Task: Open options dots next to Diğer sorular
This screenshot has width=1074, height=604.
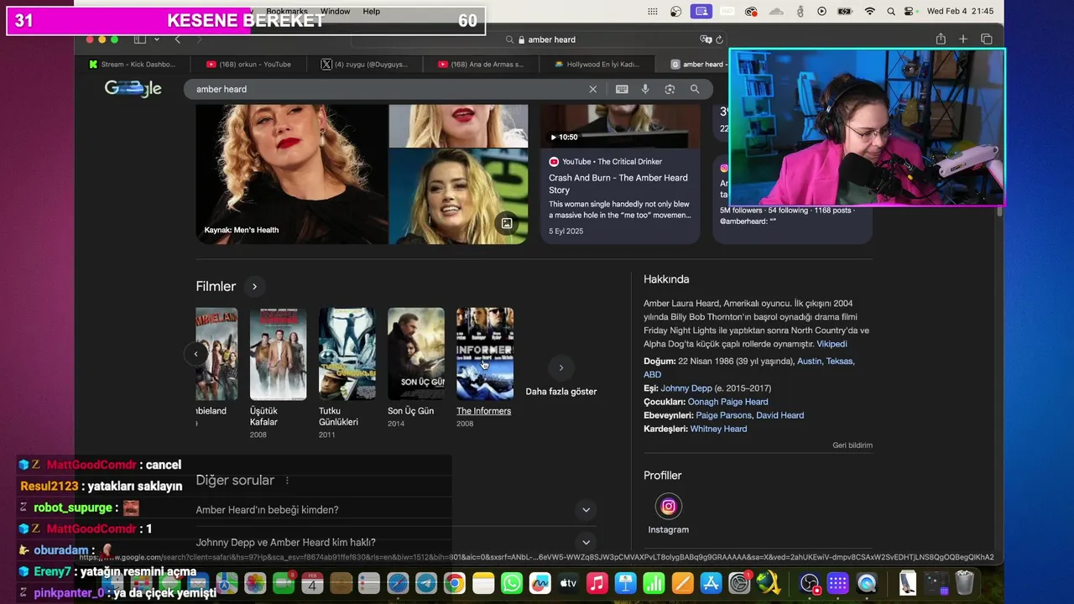Action: [x=287, y=481]
